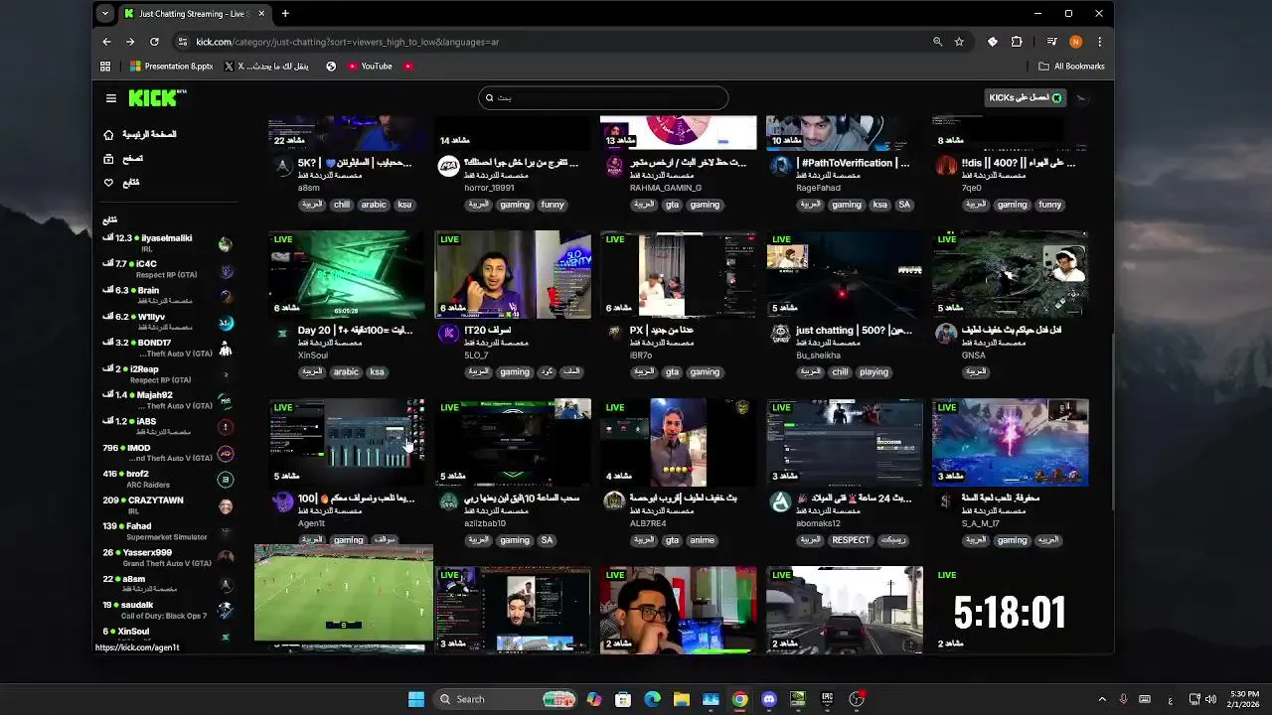Close the Just Chatting Streaming tab
1272x715 pixels.
(261, 14)
